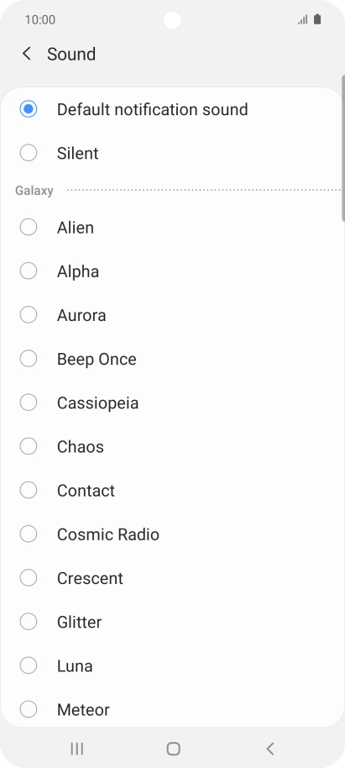Tap the battery status icon
The image size is (345, 768).
pyautogui.click(x=317, y=19)
